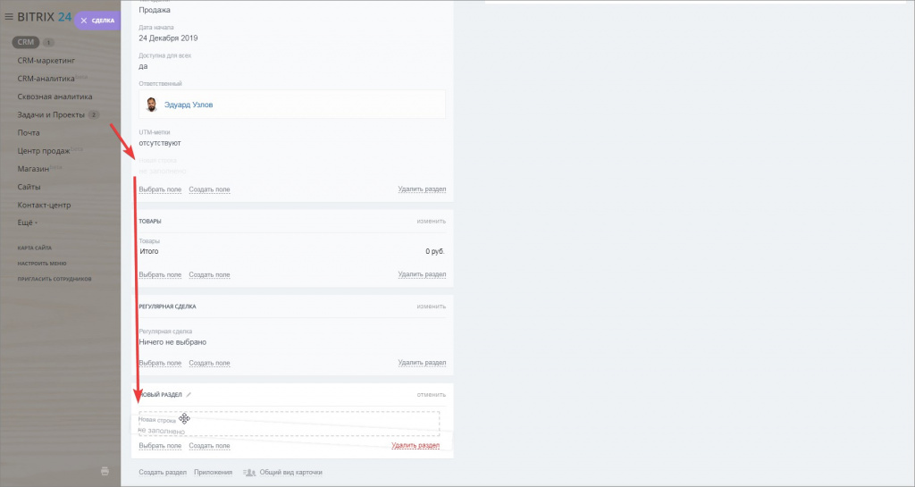Image resolution: width=915 pixels, height=487 pixels.
Task: Click the printer icon in the left sidebar
Action: pos(105,471)
